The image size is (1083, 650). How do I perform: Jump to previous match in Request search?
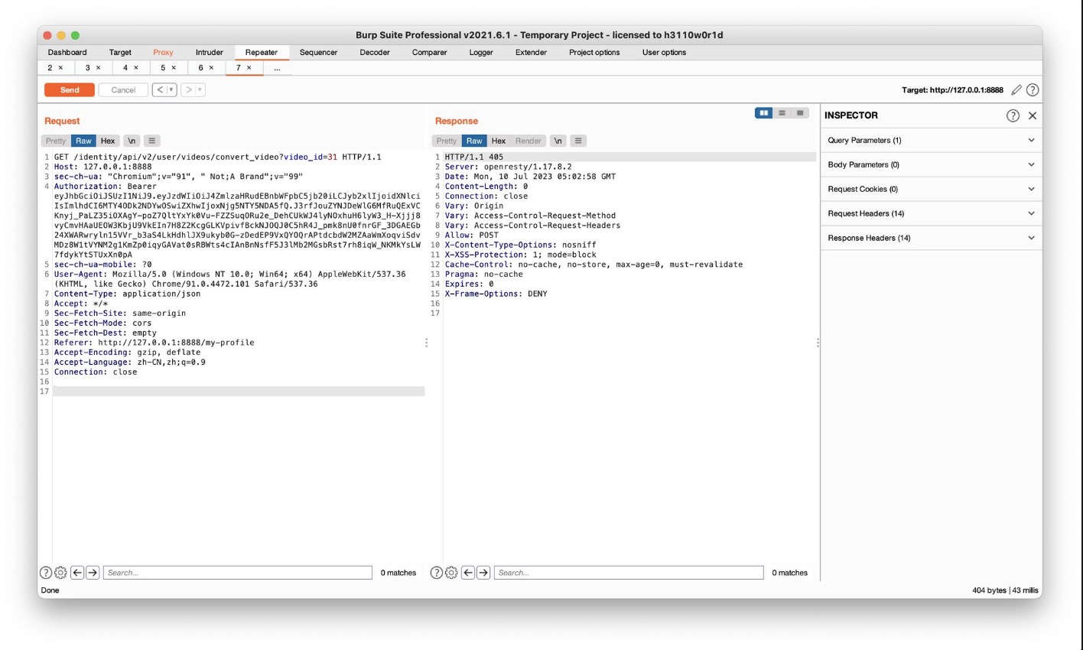pyautogui.click(x=77, y=573)
